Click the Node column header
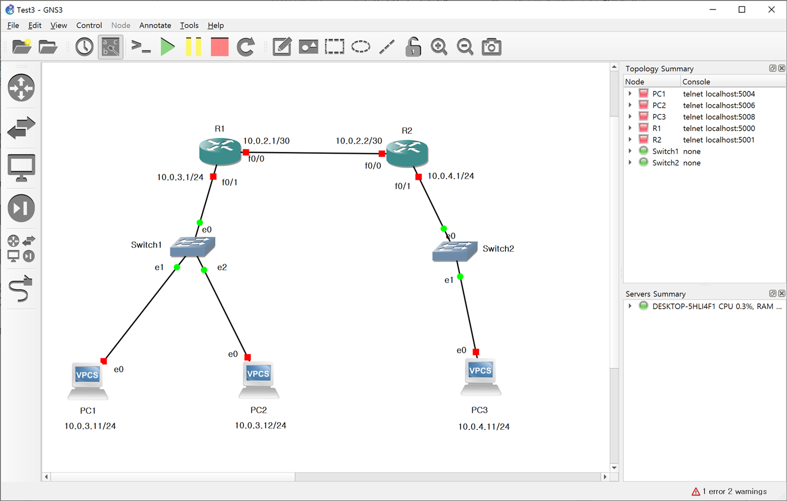The width and height of the screenshot is (787, 501). [652, 81]
